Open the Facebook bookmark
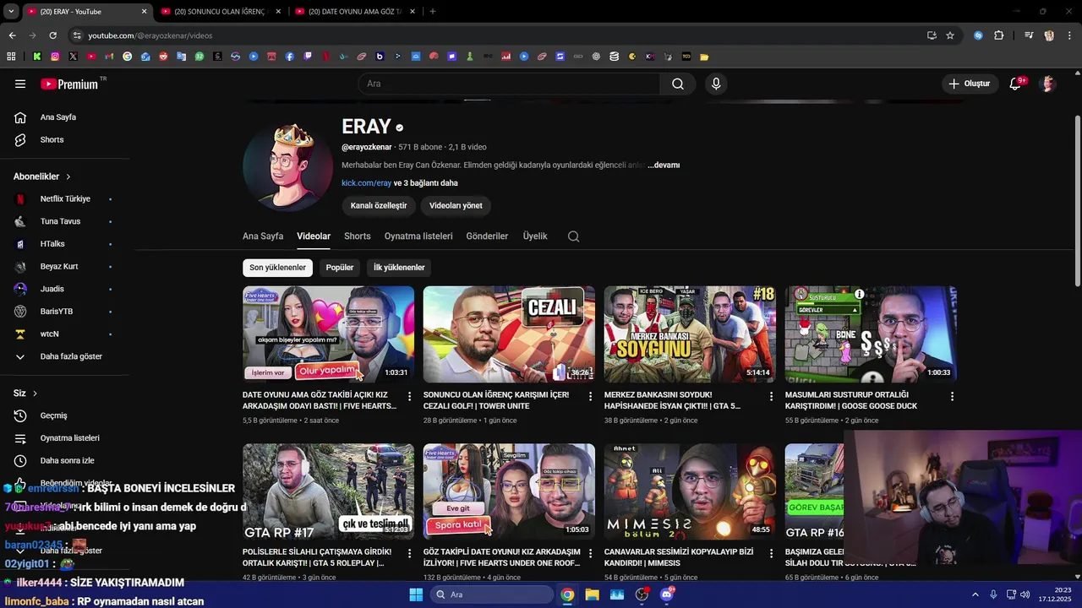 pyautogui.click(x=290, y=57)
